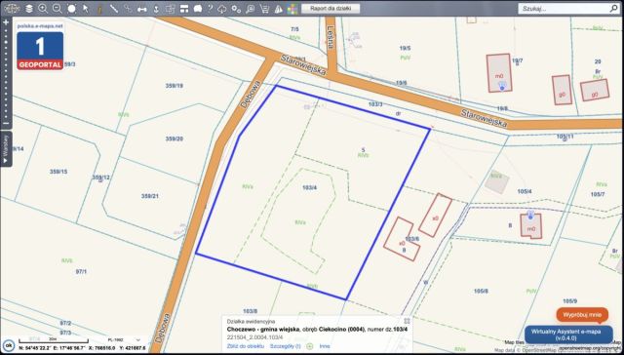Select the arrow pointer tool
Viewport: 624px width, 355px height.
86,9
